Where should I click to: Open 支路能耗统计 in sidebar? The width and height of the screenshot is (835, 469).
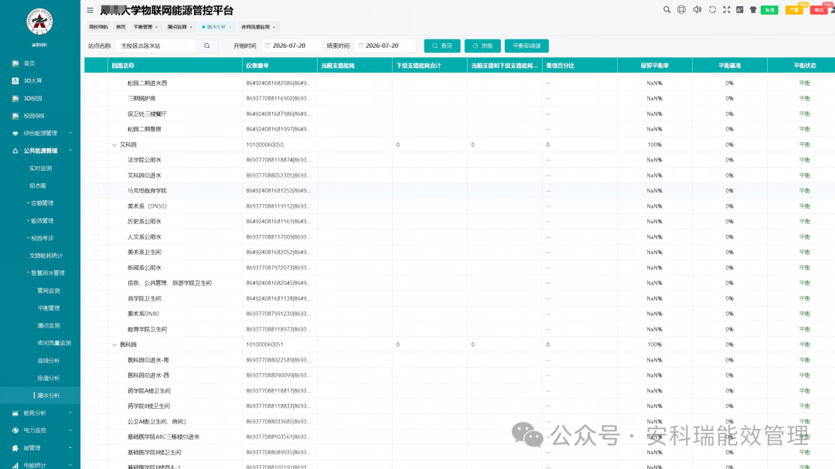point(46,256)
